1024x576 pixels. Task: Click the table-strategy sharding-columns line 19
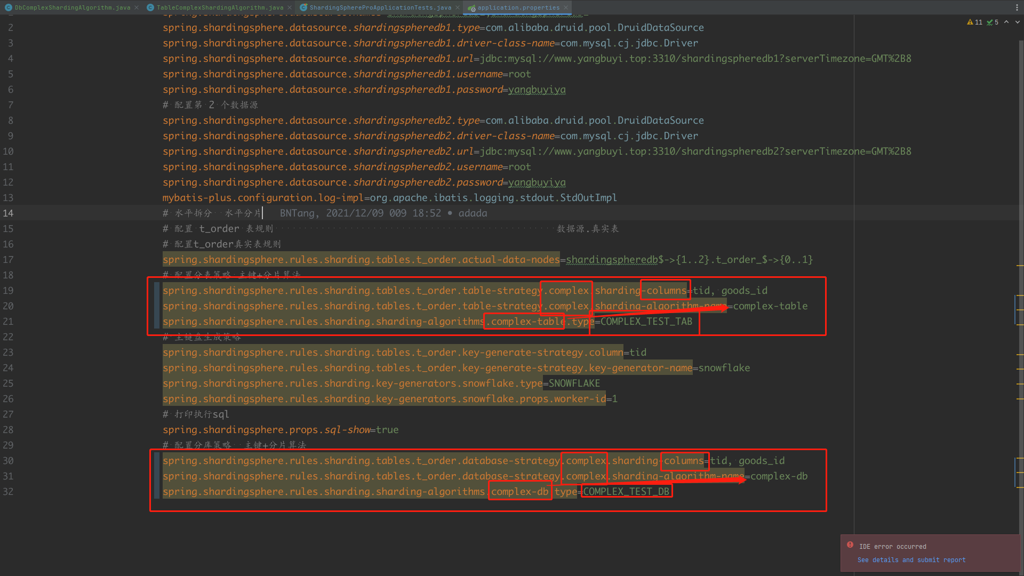(x=465, y=291)
